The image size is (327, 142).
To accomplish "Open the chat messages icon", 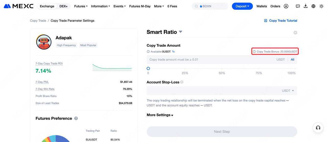I will (x=298, y=6).
